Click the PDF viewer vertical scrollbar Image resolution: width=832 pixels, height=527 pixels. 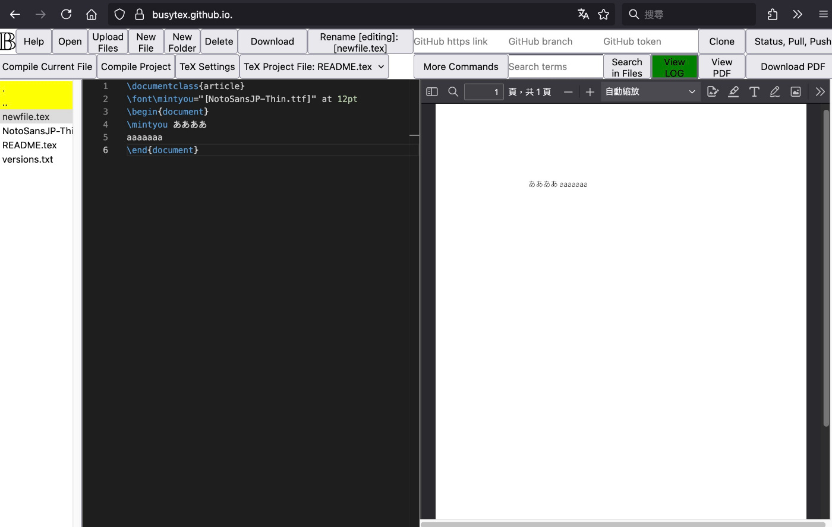[x=826, y=268]
